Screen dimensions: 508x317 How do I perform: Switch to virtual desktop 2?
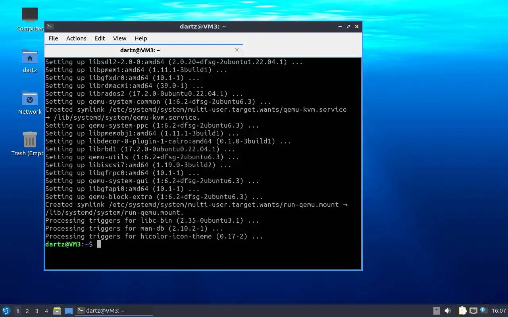27,311
